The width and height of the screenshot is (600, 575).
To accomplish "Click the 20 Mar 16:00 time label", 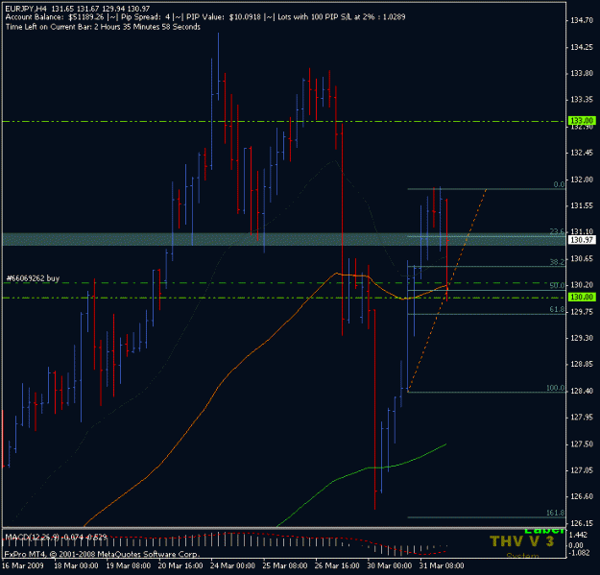I will (180, 565).
